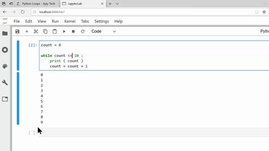
Task: Click the output value 0
Action: [42, 75]
